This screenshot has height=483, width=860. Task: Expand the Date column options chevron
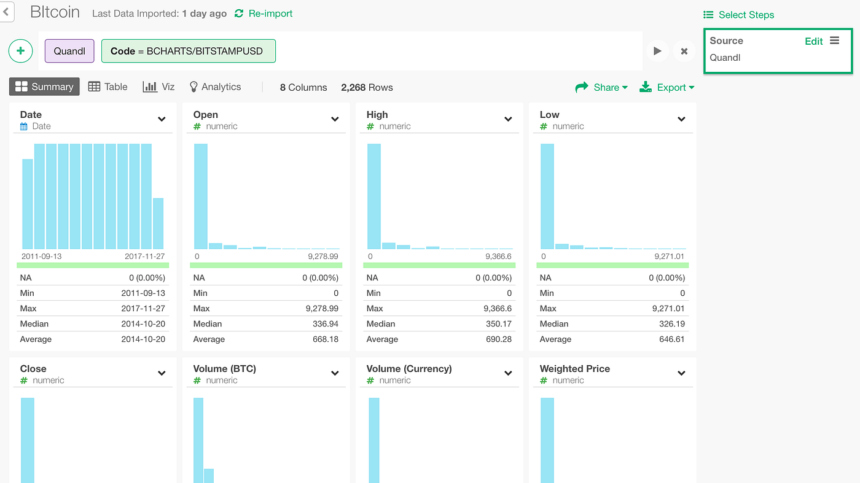[x=162, y=119]
